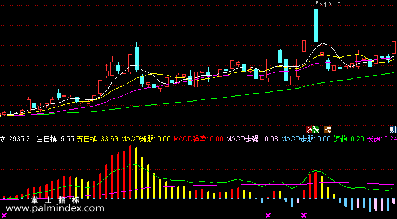Click the red 涨 marker icon
The height and width of the screenshot is (219, 397).
click(x=309, y=130)
